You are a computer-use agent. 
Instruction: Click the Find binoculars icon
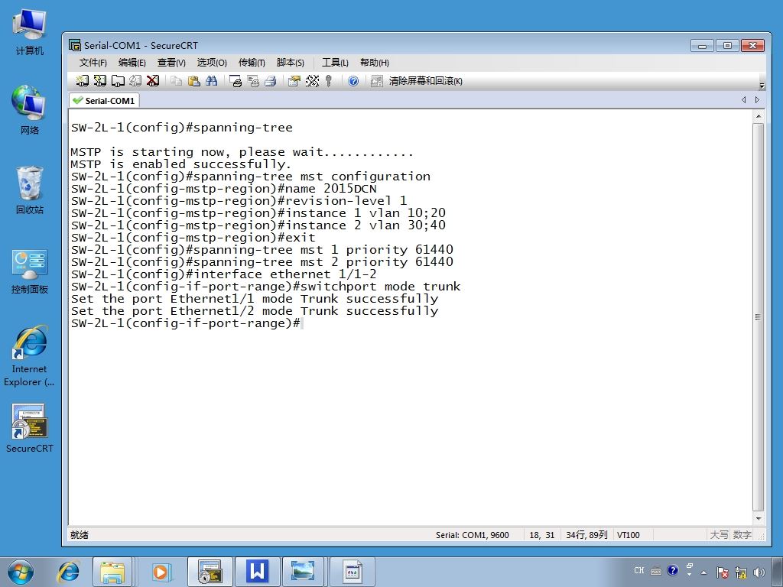[211, 81]
